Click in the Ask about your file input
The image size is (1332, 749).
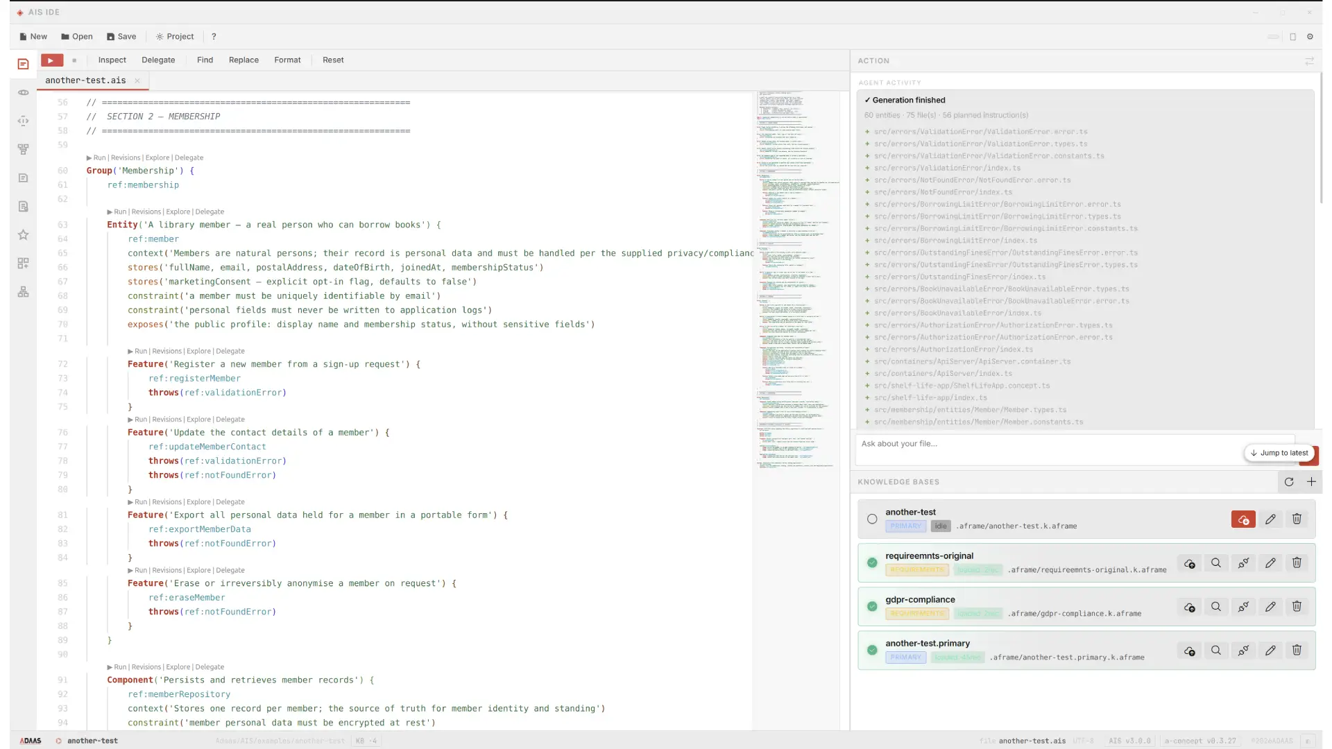[x=1075, y=449]
